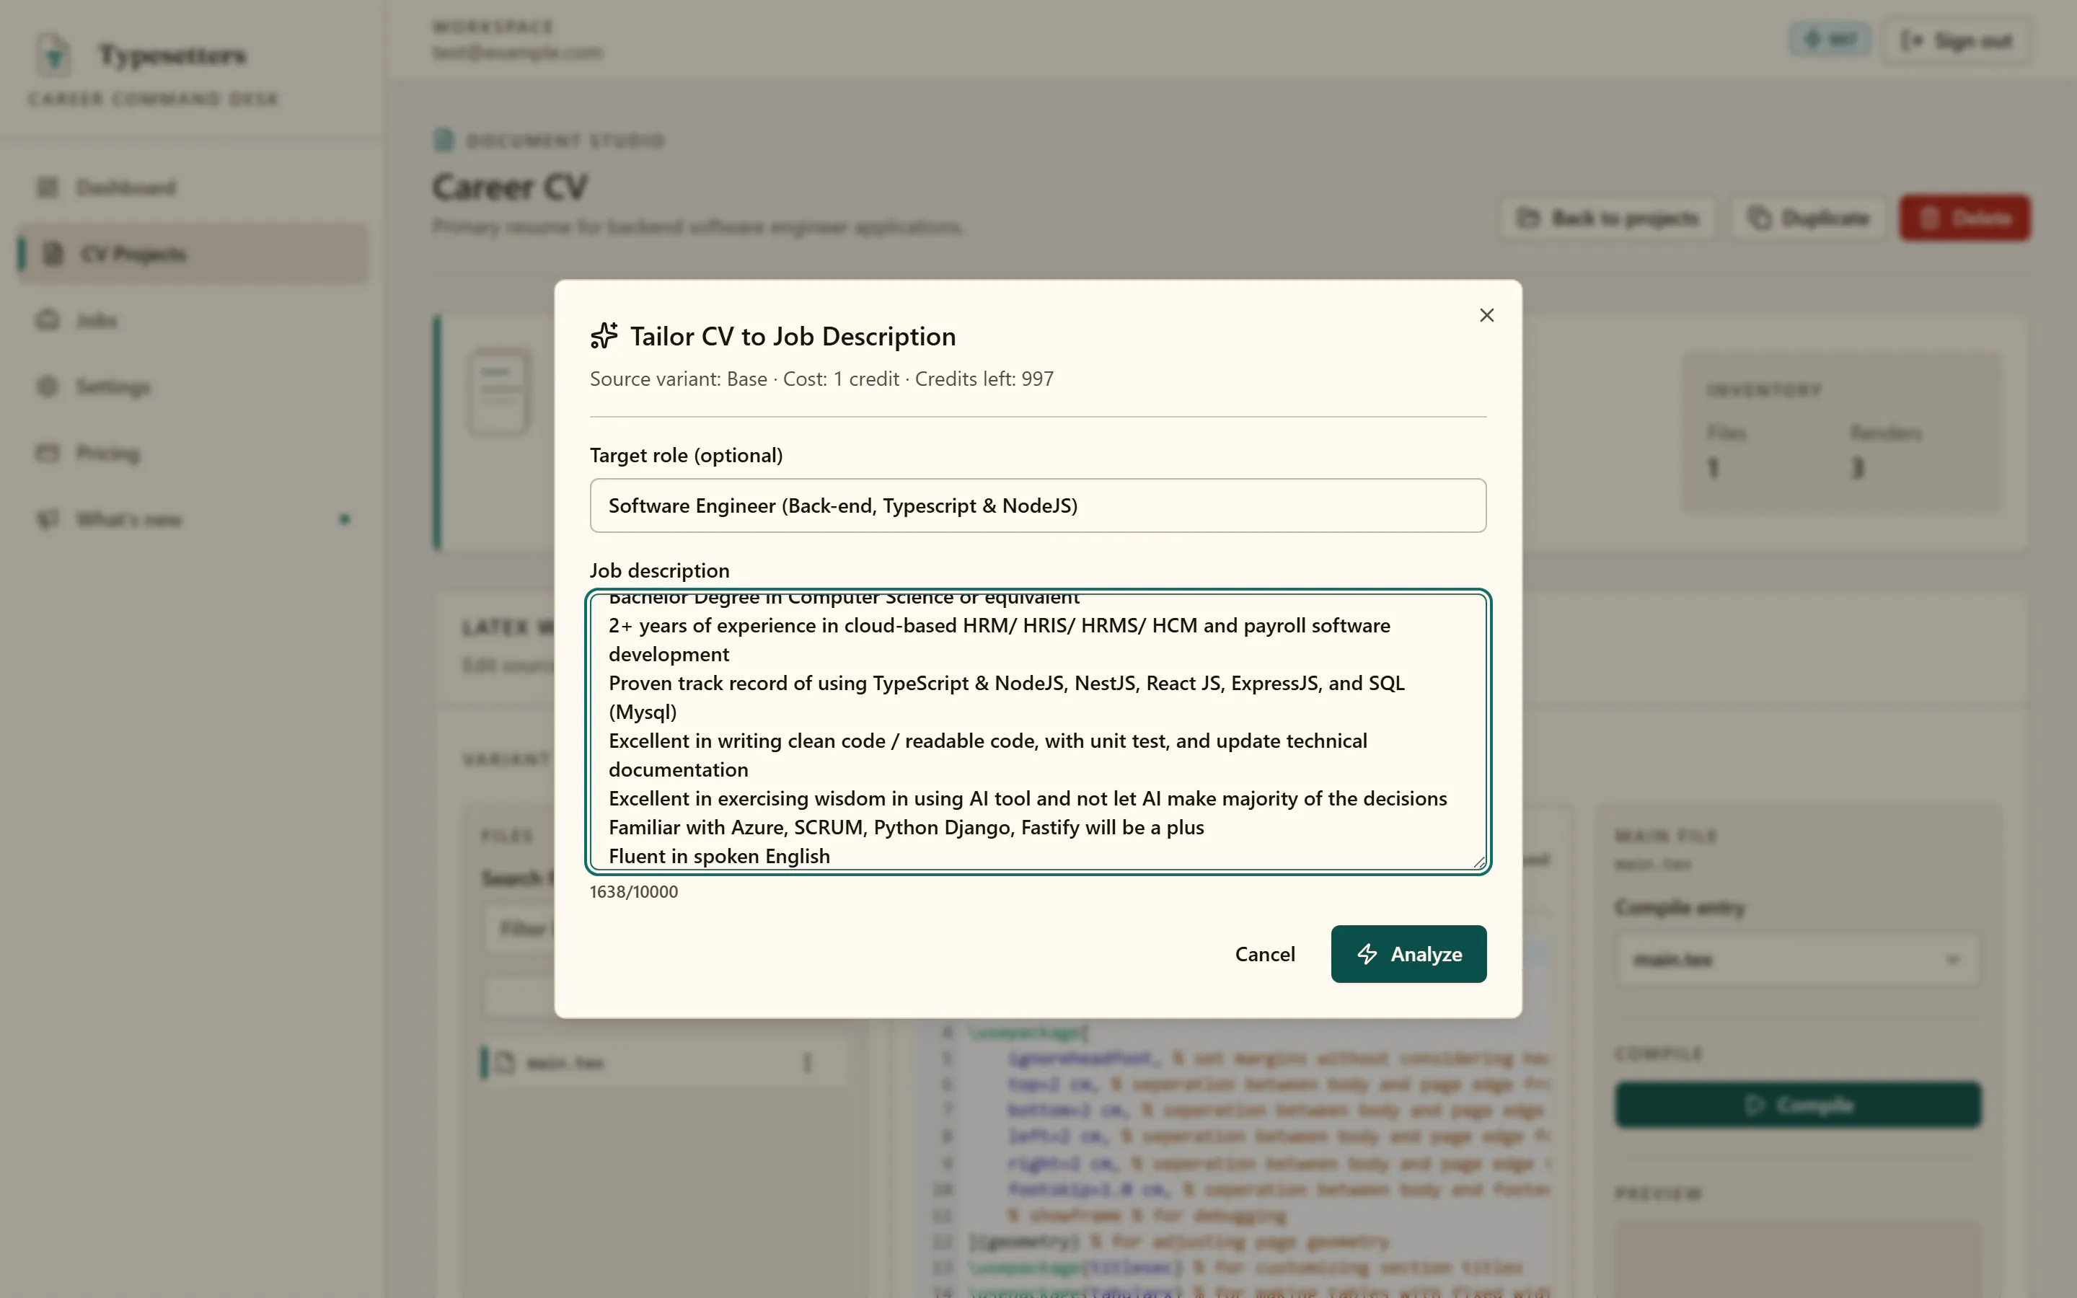Click the lightning icon on Analyze button
Image resolution: width=2077 pixels, height=1298 pixels.
click(x=1367, y=954)
